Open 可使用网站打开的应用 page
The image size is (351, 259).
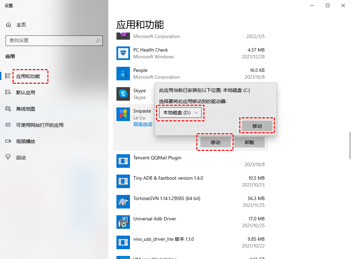(x=40, y=125)
